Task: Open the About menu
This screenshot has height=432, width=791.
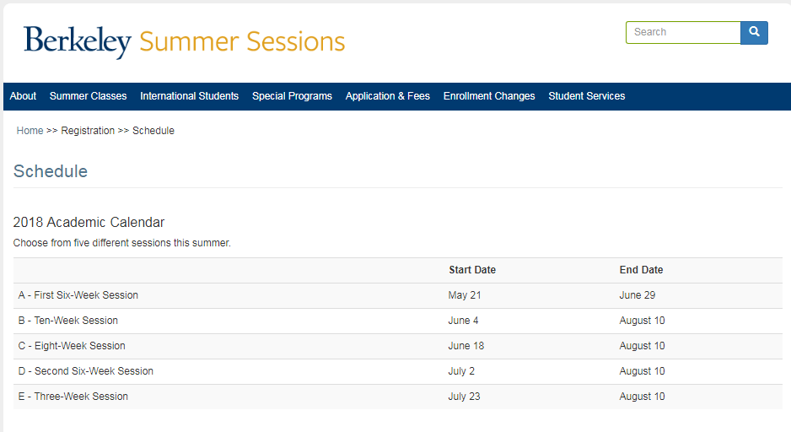Action: coord(24,96)
